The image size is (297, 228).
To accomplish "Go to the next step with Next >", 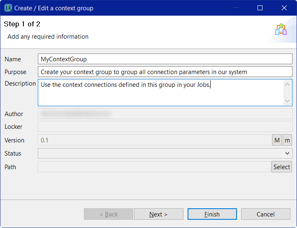I will click(158, 214).
